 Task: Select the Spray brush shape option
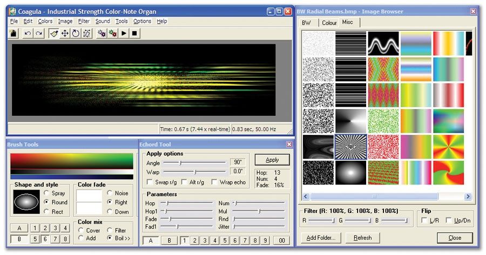(47, 193)
